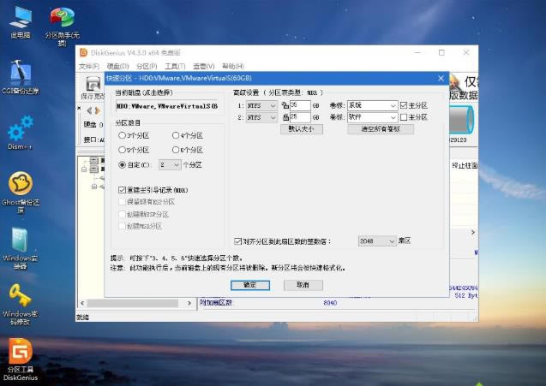Image resolution: width=546 pixels, height=386 pixels.
Task: Click the horizontal scrollbar thumb in DiskGenius tree pane
Action: 133,303
